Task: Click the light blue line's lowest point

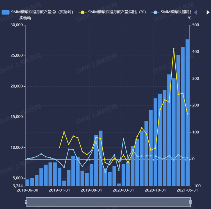Action: coord(105,172)
